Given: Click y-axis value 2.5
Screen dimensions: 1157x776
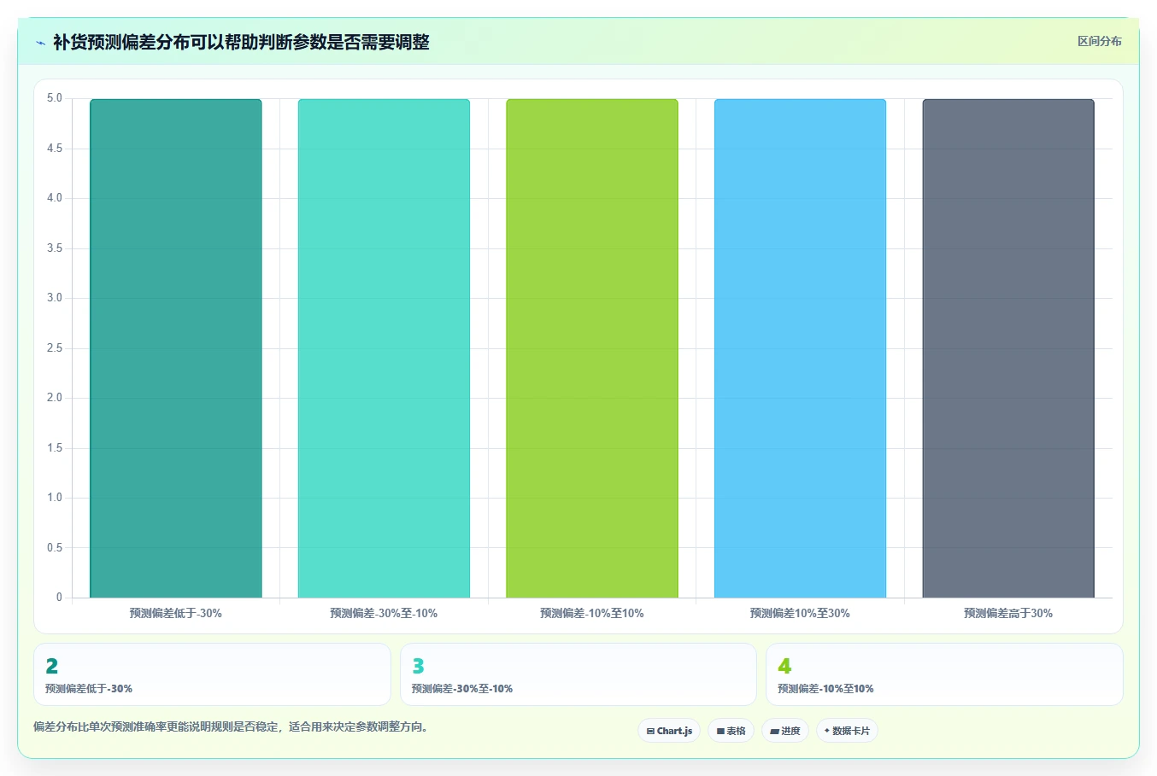Looking at the screenshot, I should tap(55, 348).
